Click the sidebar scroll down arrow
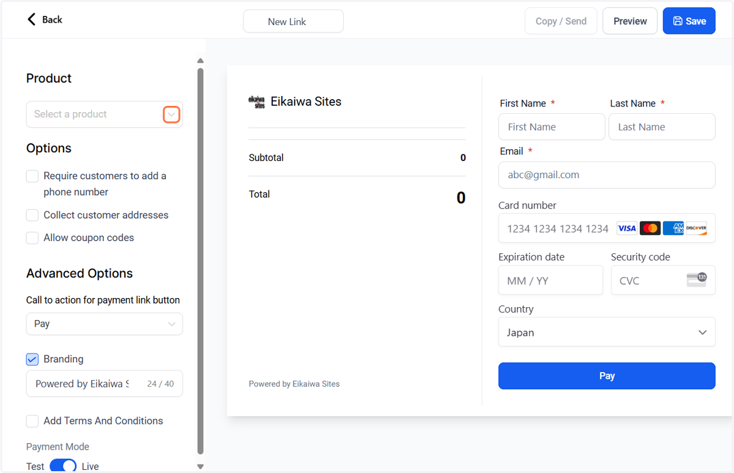 pyautogui.click(x=200, y=466)
